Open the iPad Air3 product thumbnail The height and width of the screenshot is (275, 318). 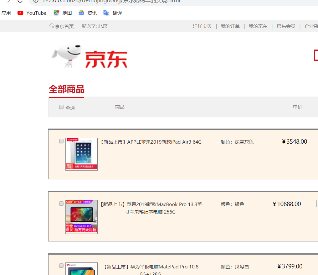point(81,154)
